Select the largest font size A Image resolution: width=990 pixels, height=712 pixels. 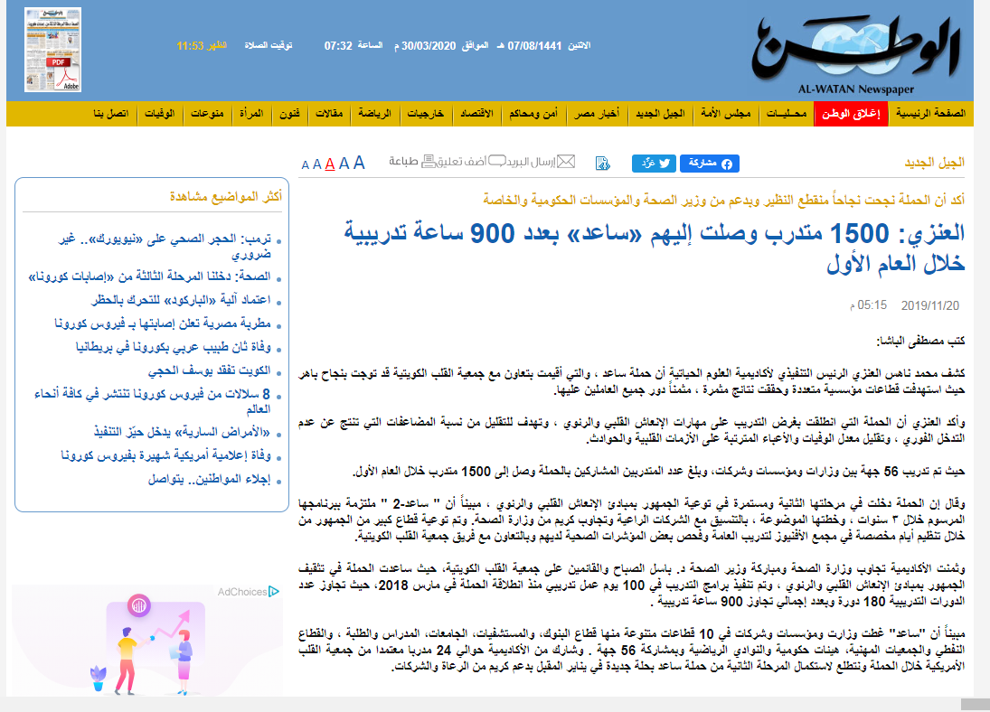(359, 163)
